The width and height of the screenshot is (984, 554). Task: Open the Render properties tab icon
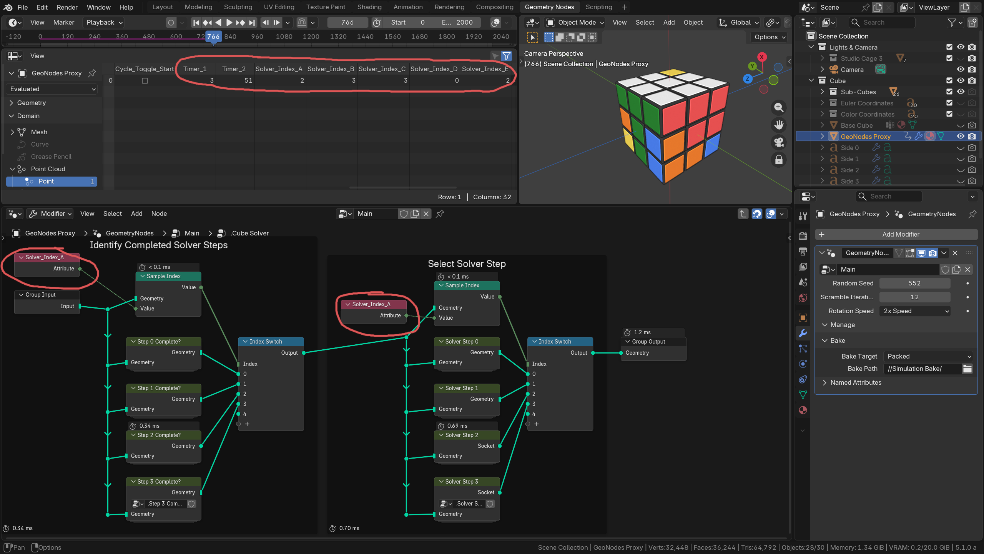pyautogui.click(x=803, y=235)
